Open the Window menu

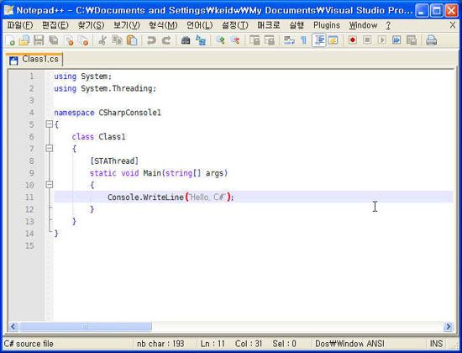(x=363, y=25)
